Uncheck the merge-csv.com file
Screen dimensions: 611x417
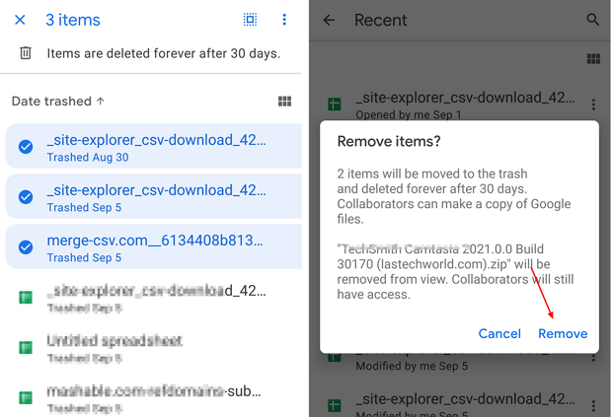pyautogui.click(x=26, y=247)
